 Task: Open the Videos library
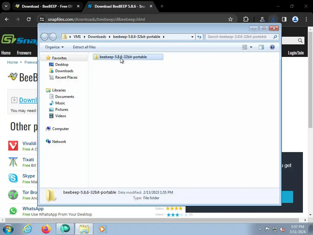[61, 116]
